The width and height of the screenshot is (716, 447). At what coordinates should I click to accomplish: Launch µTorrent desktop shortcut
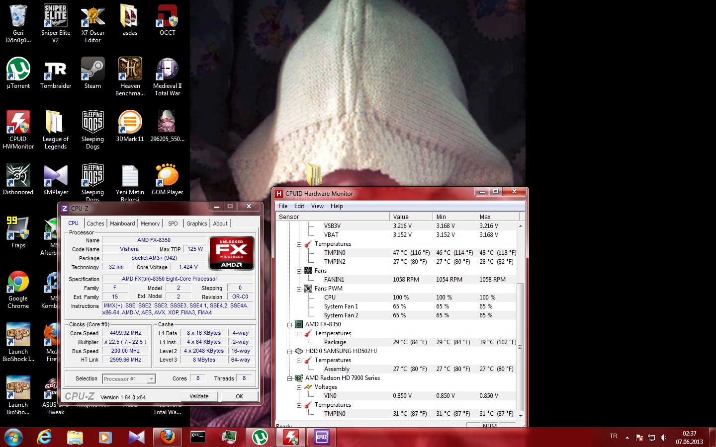[18, 73]
